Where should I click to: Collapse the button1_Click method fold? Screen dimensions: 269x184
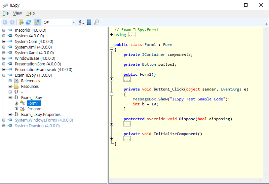pyautogui.click(x=111, y=94)
